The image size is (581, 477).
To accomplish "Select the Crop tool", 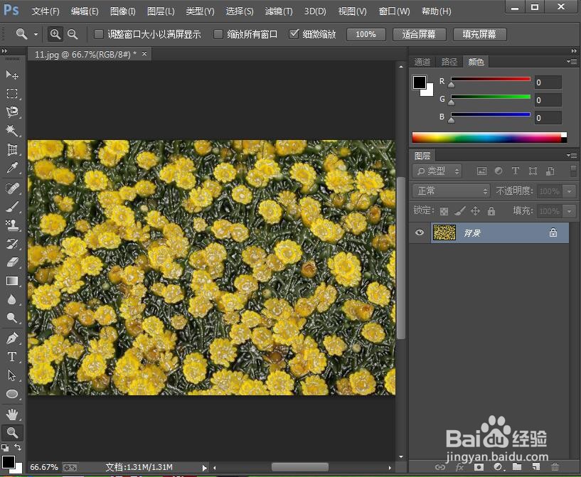I will (x=12, y=149).
